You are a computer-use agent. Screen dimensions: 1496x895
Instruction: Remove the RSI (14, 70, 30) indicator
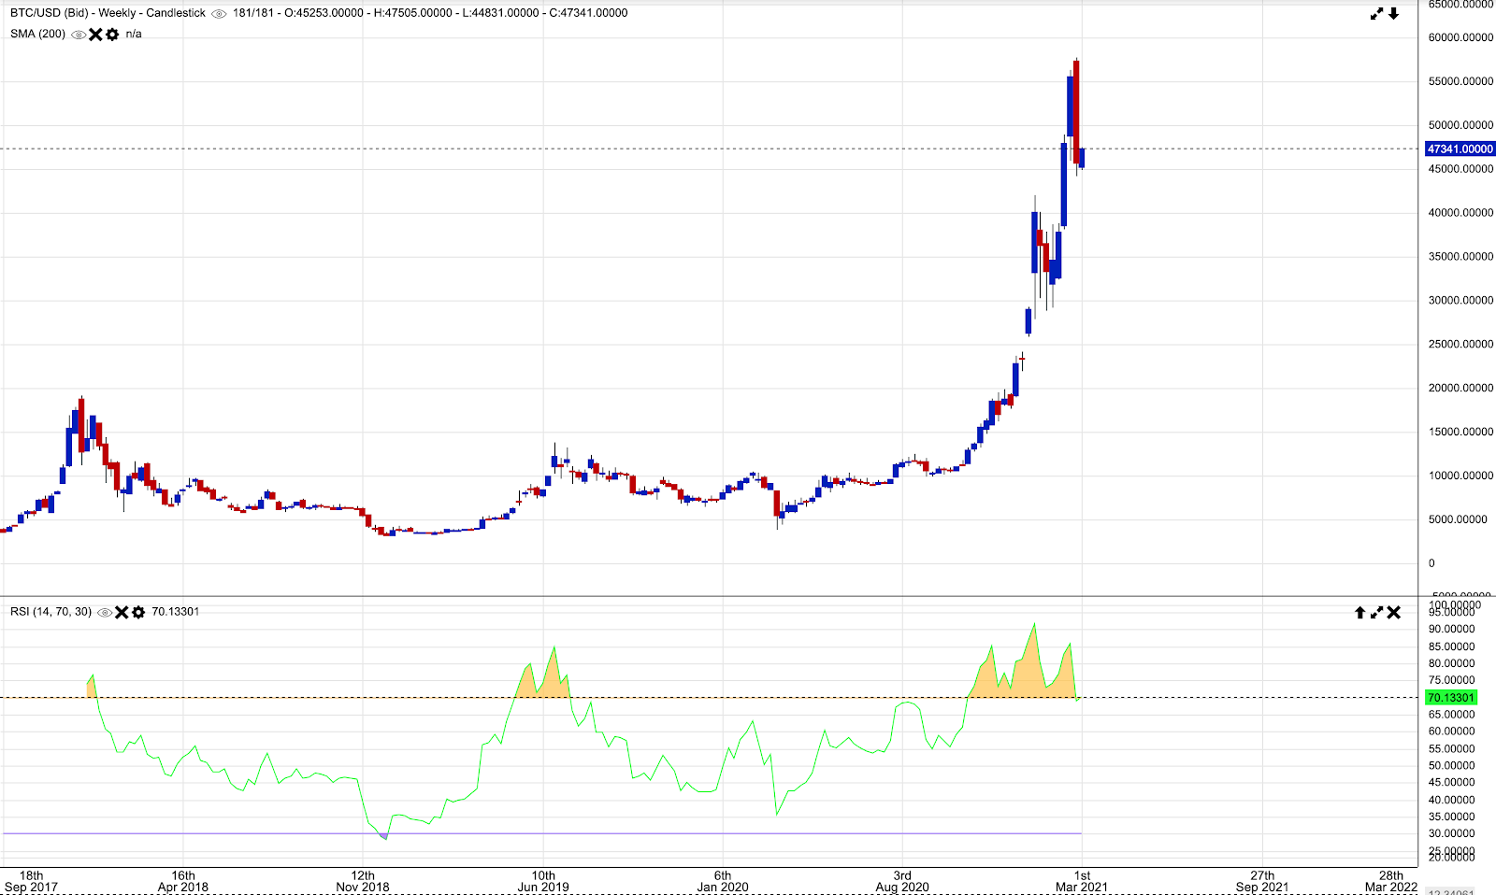coord(122,612)
